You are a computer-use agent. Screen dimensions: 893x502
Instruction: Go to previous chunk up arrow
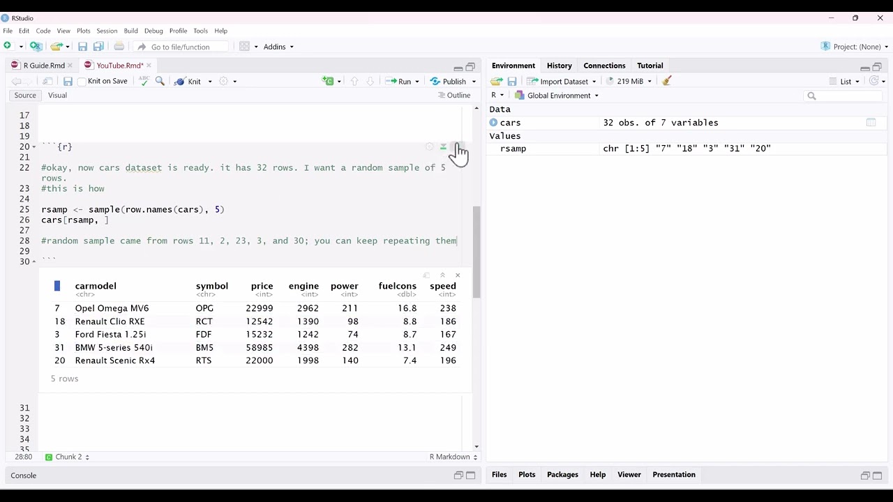point(354,82)
